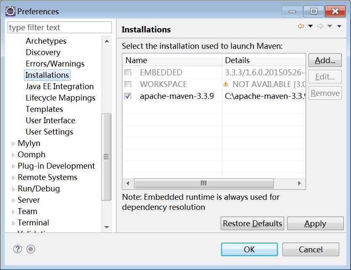
Task: Click the Remove button
Action: (x=325, y=93)
